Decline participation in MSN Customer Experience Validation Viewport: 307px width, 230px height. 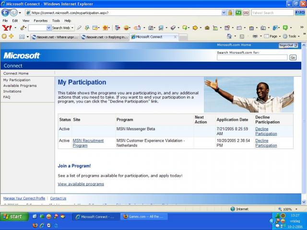coord(266,143)
